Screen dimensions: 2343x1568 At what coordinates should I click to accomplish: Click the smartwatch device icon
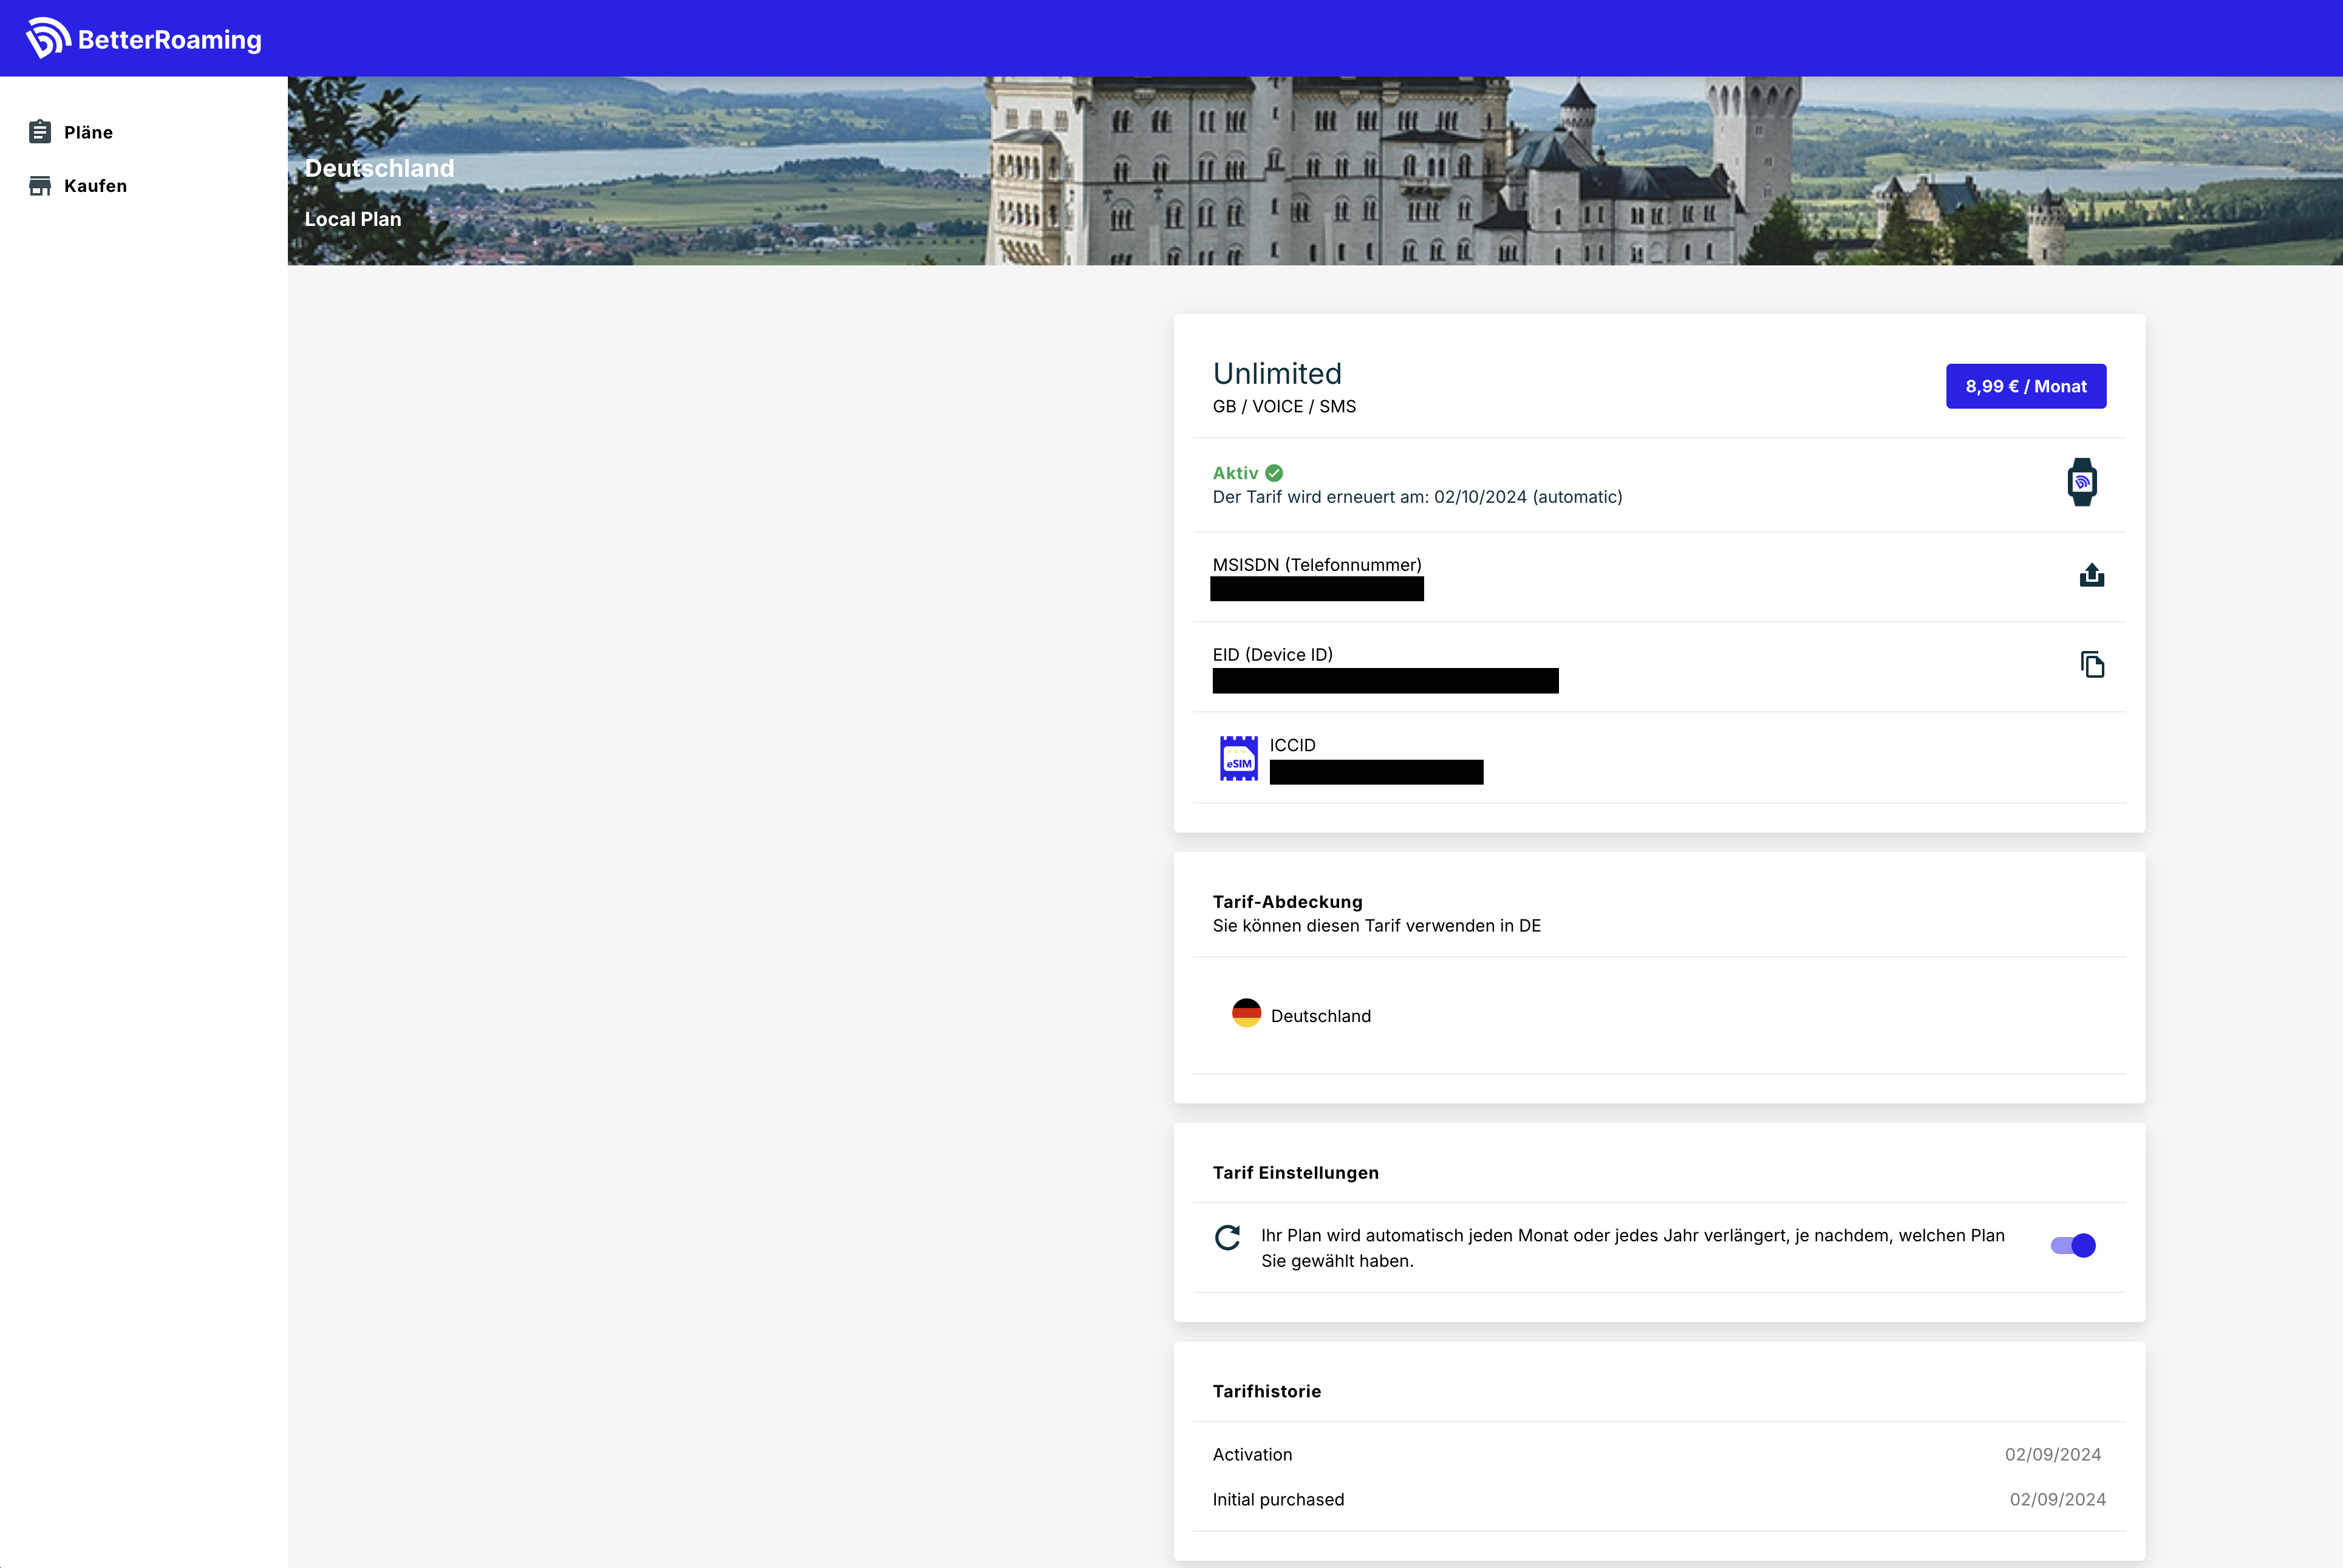pyautogui.click(x=2082, y=483)
